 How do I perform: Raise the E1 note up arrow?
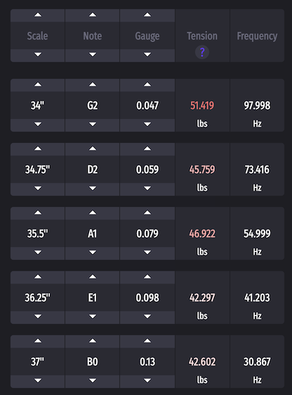(x=93, y=277)
